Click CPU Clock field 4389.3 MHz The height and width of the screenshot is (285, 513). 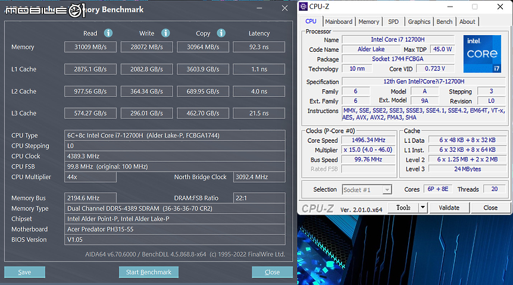175,156
